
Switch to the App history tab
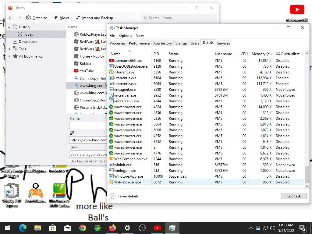pyautogui.click(x=162, y=43)
